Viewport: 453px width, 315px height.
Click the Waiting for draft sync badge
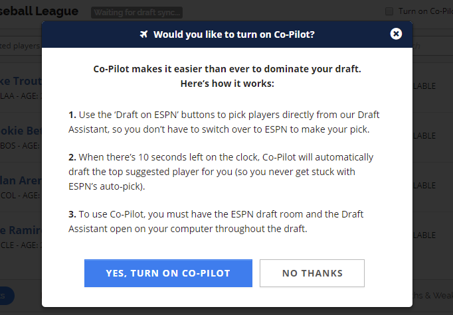(137, 13)
